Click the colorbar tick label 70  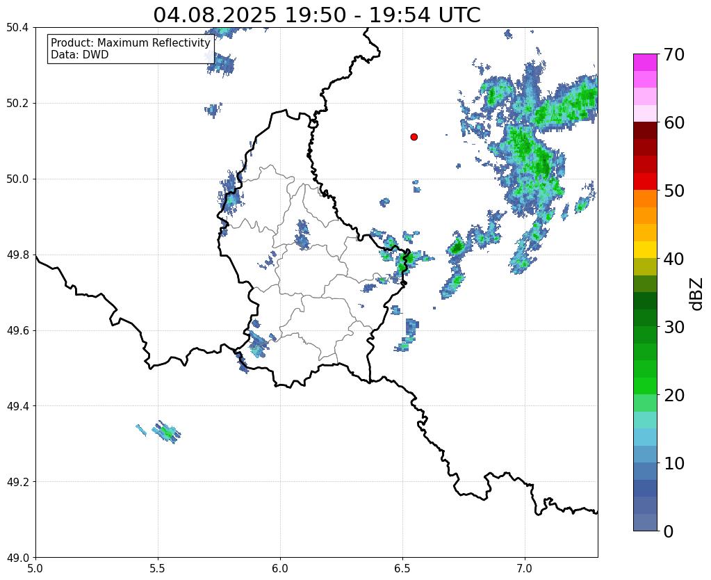point(674,54)
